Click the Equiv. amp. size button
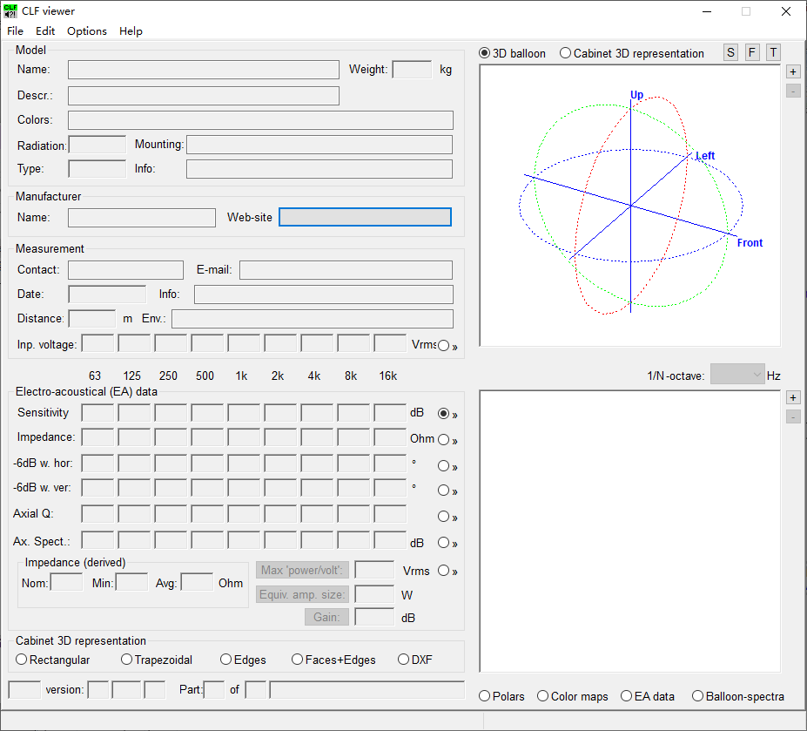This screenshot has width=807, height=731. (x=302, y=594)
